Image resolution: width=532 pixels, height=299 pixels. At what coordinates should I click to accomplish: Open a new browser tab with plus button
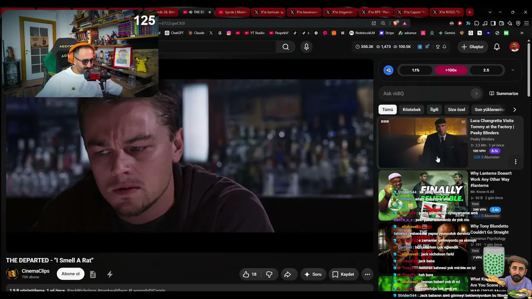click(x=469, y=12)
